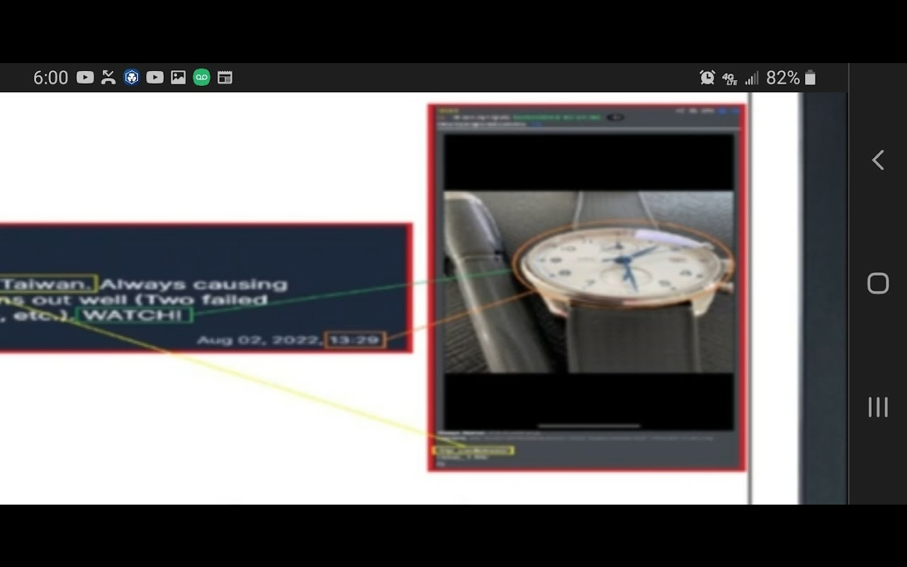907x567 pixels.
Task: Tap the "Aug 02, 2022," date text
Action: coord(260,340)
